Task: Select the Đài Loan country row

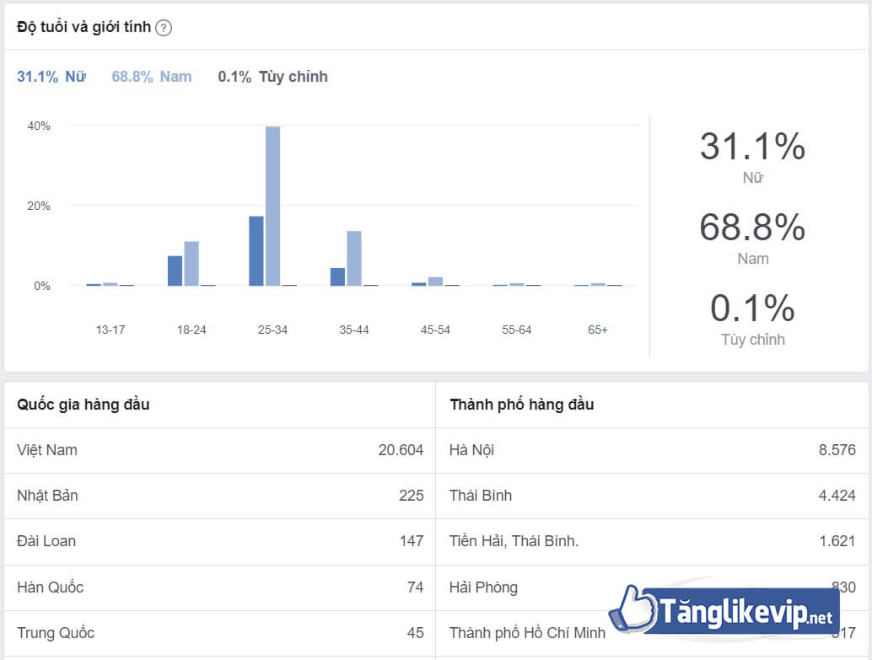Action: (x=219, y=541)
